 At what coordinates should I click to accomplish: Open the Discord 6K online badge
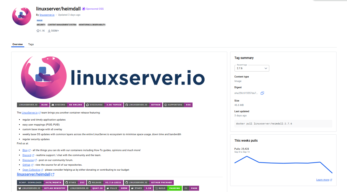[67, 105]
